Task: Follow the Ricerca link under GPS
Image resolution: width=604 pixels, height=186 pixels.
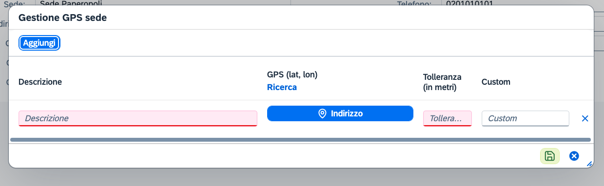Action: point(282,87)
